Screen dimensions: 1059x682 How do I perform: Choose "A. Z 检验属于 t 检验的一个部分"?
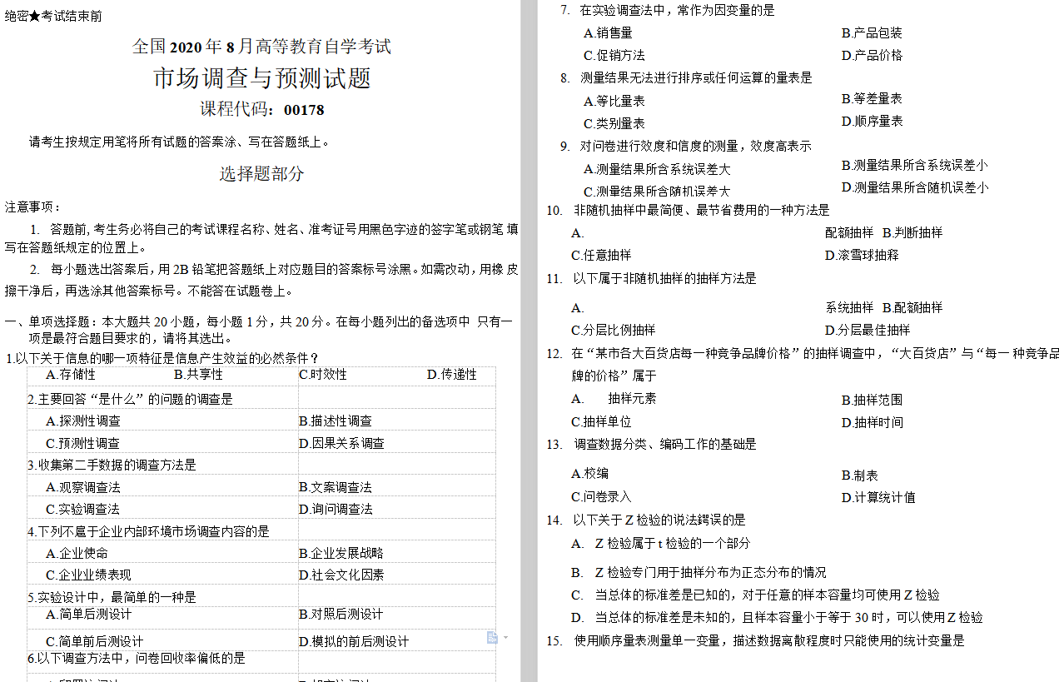point(660,544)
